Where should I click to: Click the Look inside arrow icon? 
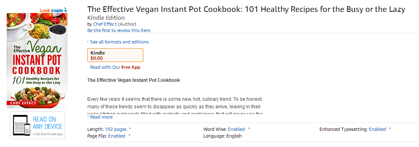coord(66,10)
